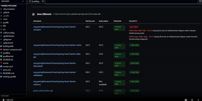The width and height of the screenshot is (202, 101).
Task: Expand the gradle folder without the dot
Action: click(x=6, y=23)
